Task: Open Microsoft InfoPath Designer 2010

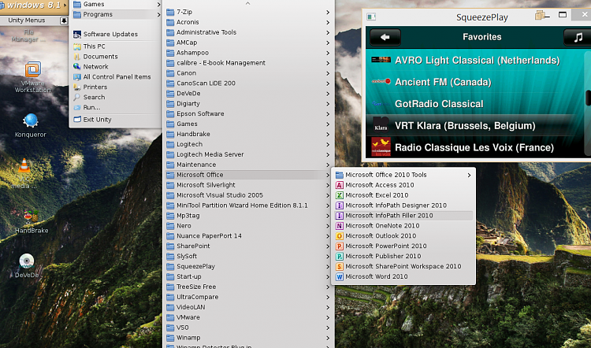Action: 403,205
